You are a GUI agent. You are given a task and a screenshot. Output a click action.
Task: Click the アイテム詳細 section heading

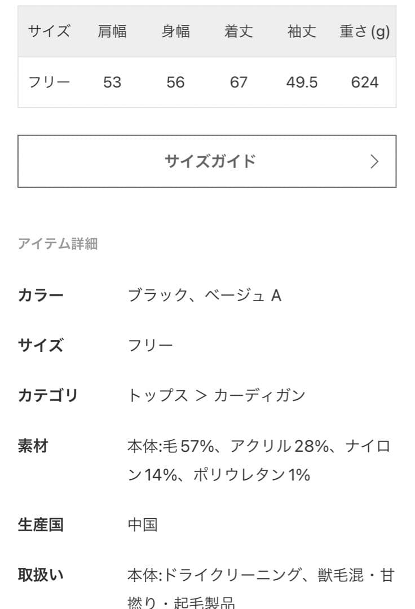58,244
